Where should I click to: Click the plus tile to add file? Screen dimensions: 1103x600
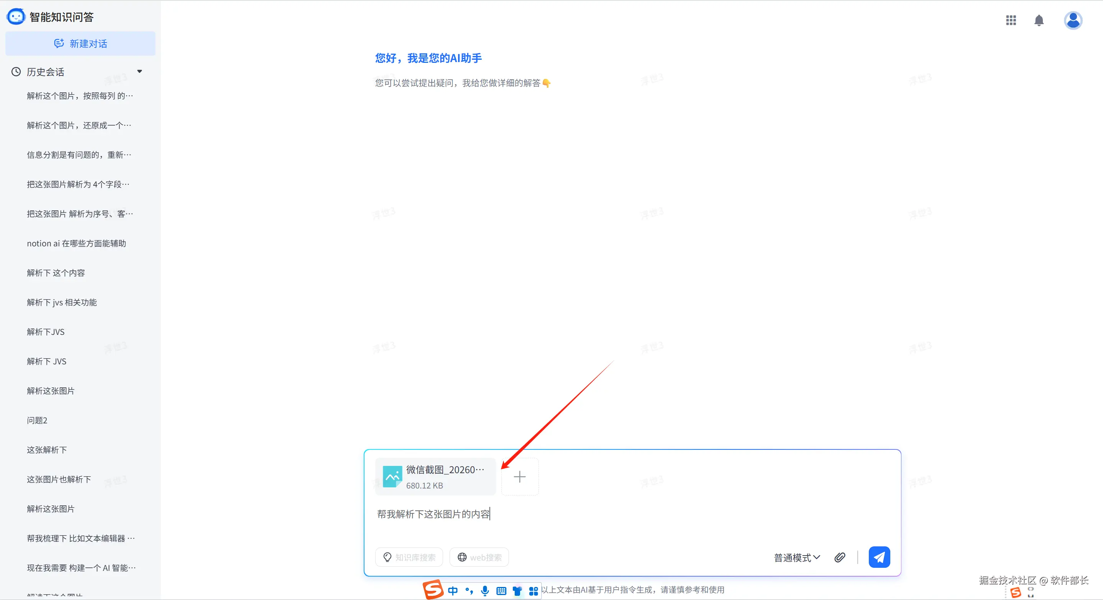(x=519, y=477)
